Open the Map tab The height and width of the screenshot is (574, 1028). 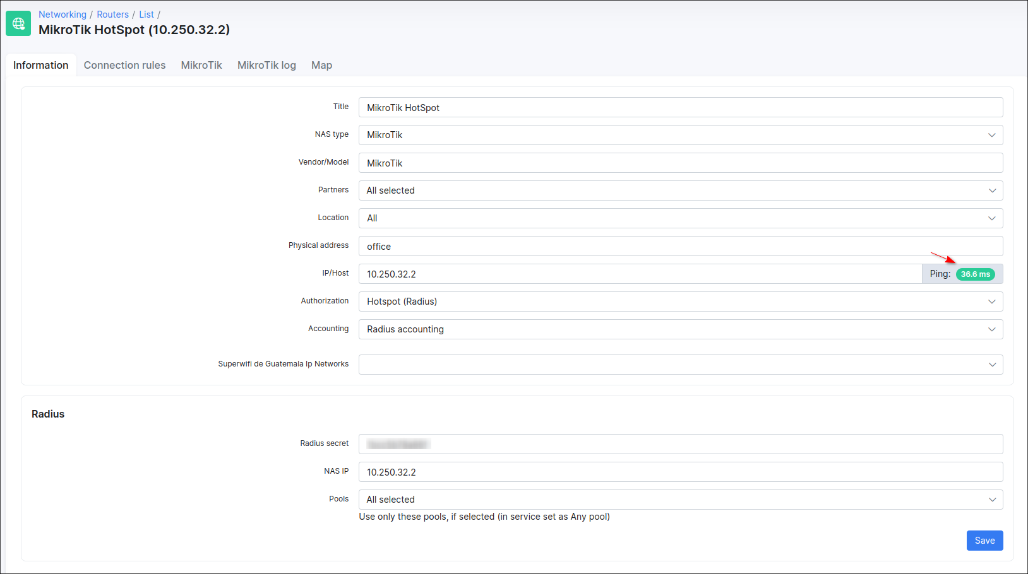pos(321,66)
